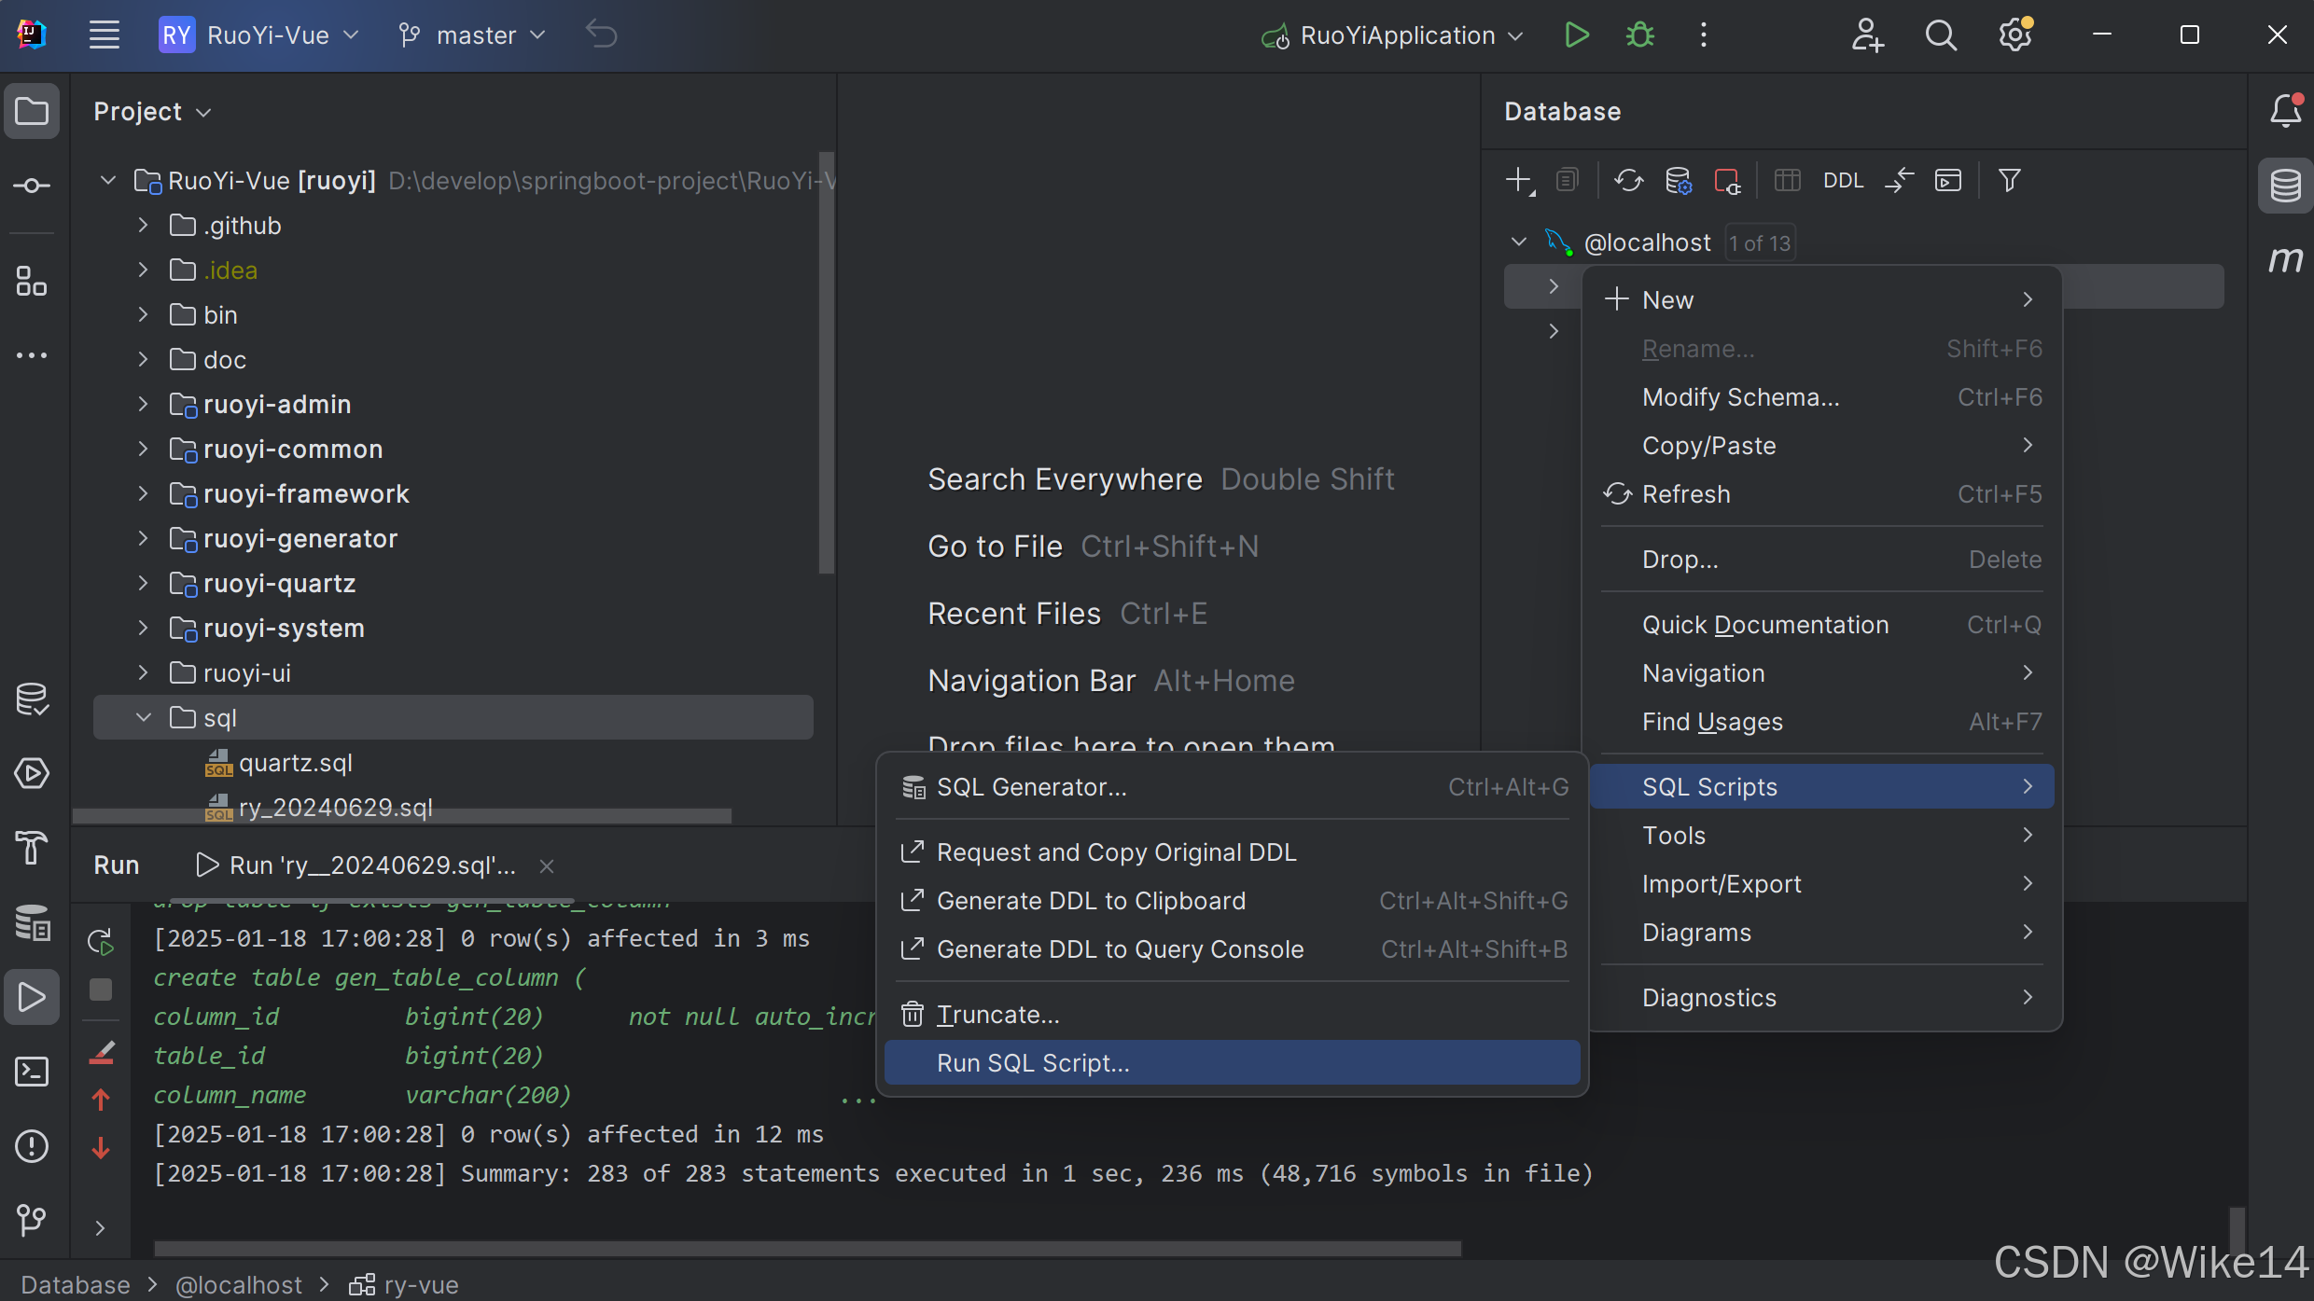Open the master branch dropdown

[472, 35]
